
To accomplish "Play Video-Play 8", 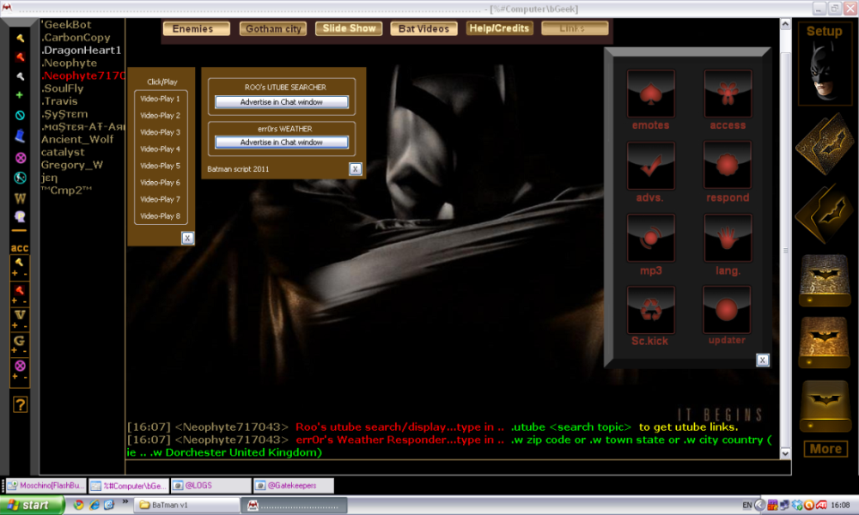I will click(x=160, y=216).
